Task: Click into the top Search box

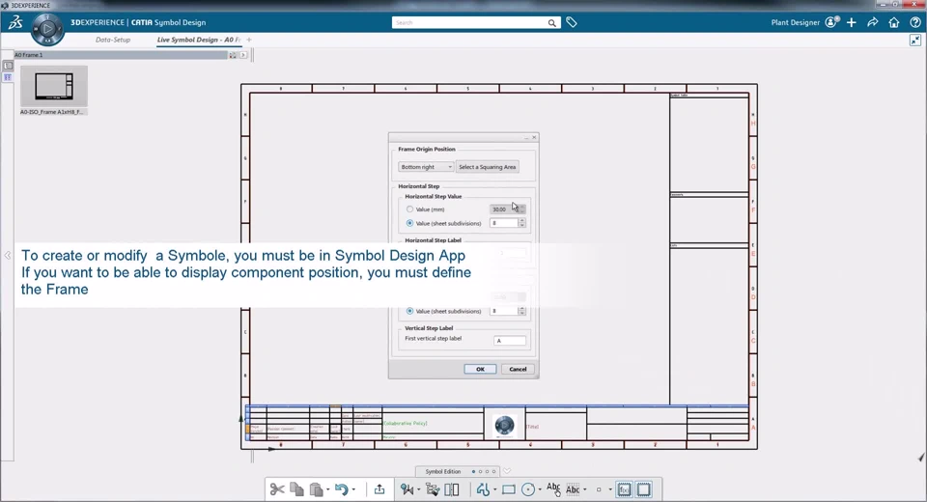Action: point(470,23)
